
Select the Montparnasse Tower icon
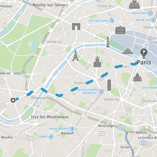109,85
